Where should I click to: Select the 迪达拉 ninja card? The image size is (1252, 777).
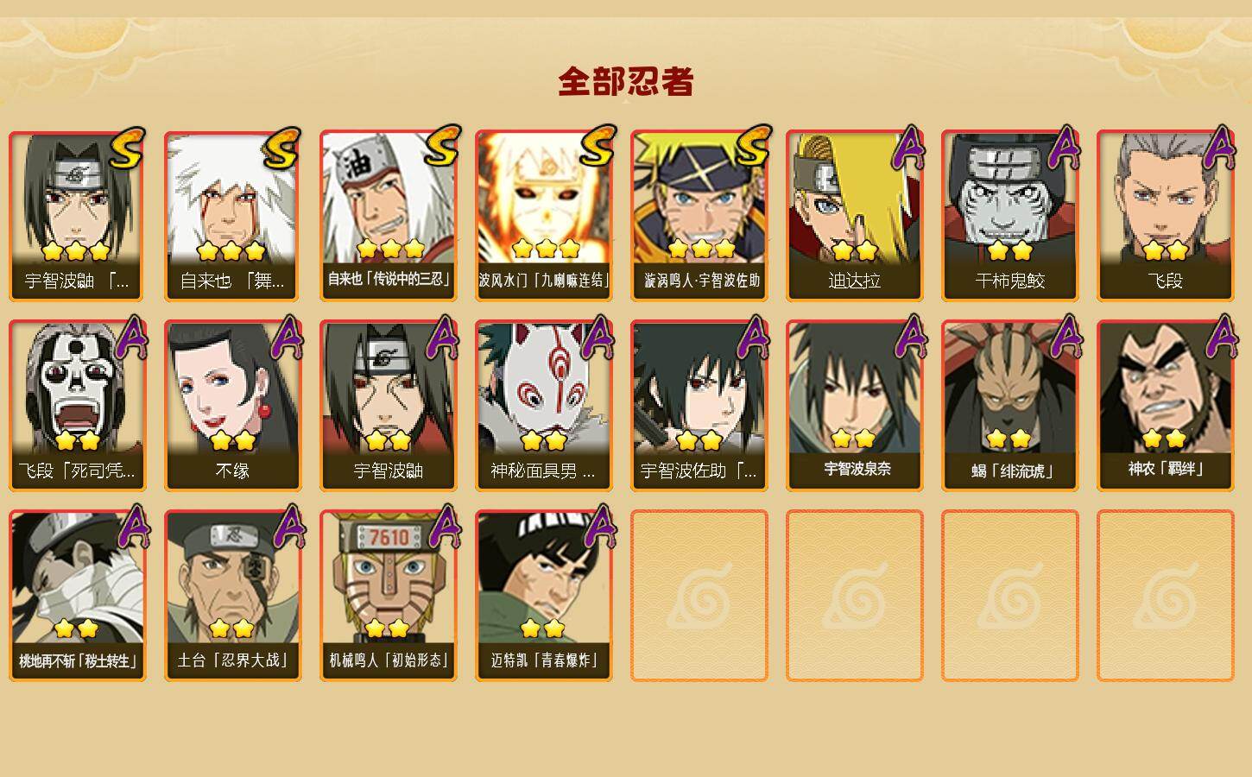854,216
